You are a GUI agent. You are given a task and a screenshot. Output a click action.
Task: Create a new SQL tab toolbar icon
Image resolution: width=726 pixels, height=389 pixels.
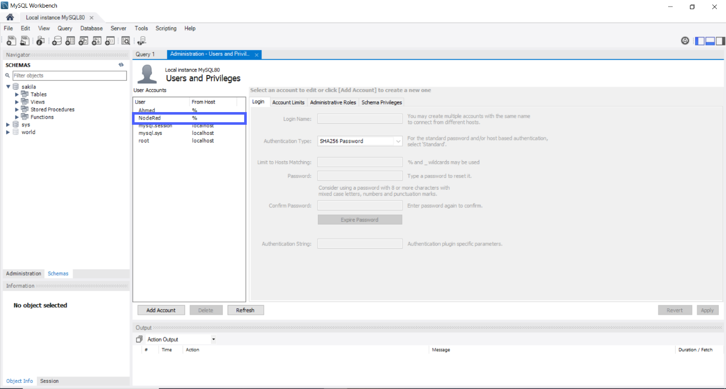coord(11,41)
